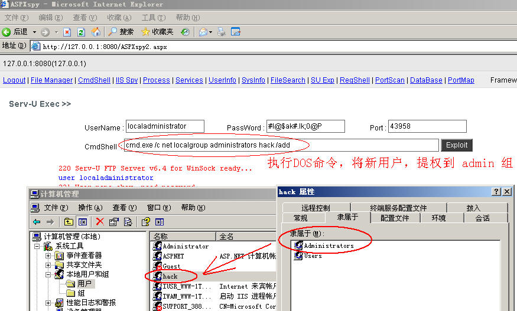Open the PortScan link
Screen dimensions: 517x311
point(390,80)
